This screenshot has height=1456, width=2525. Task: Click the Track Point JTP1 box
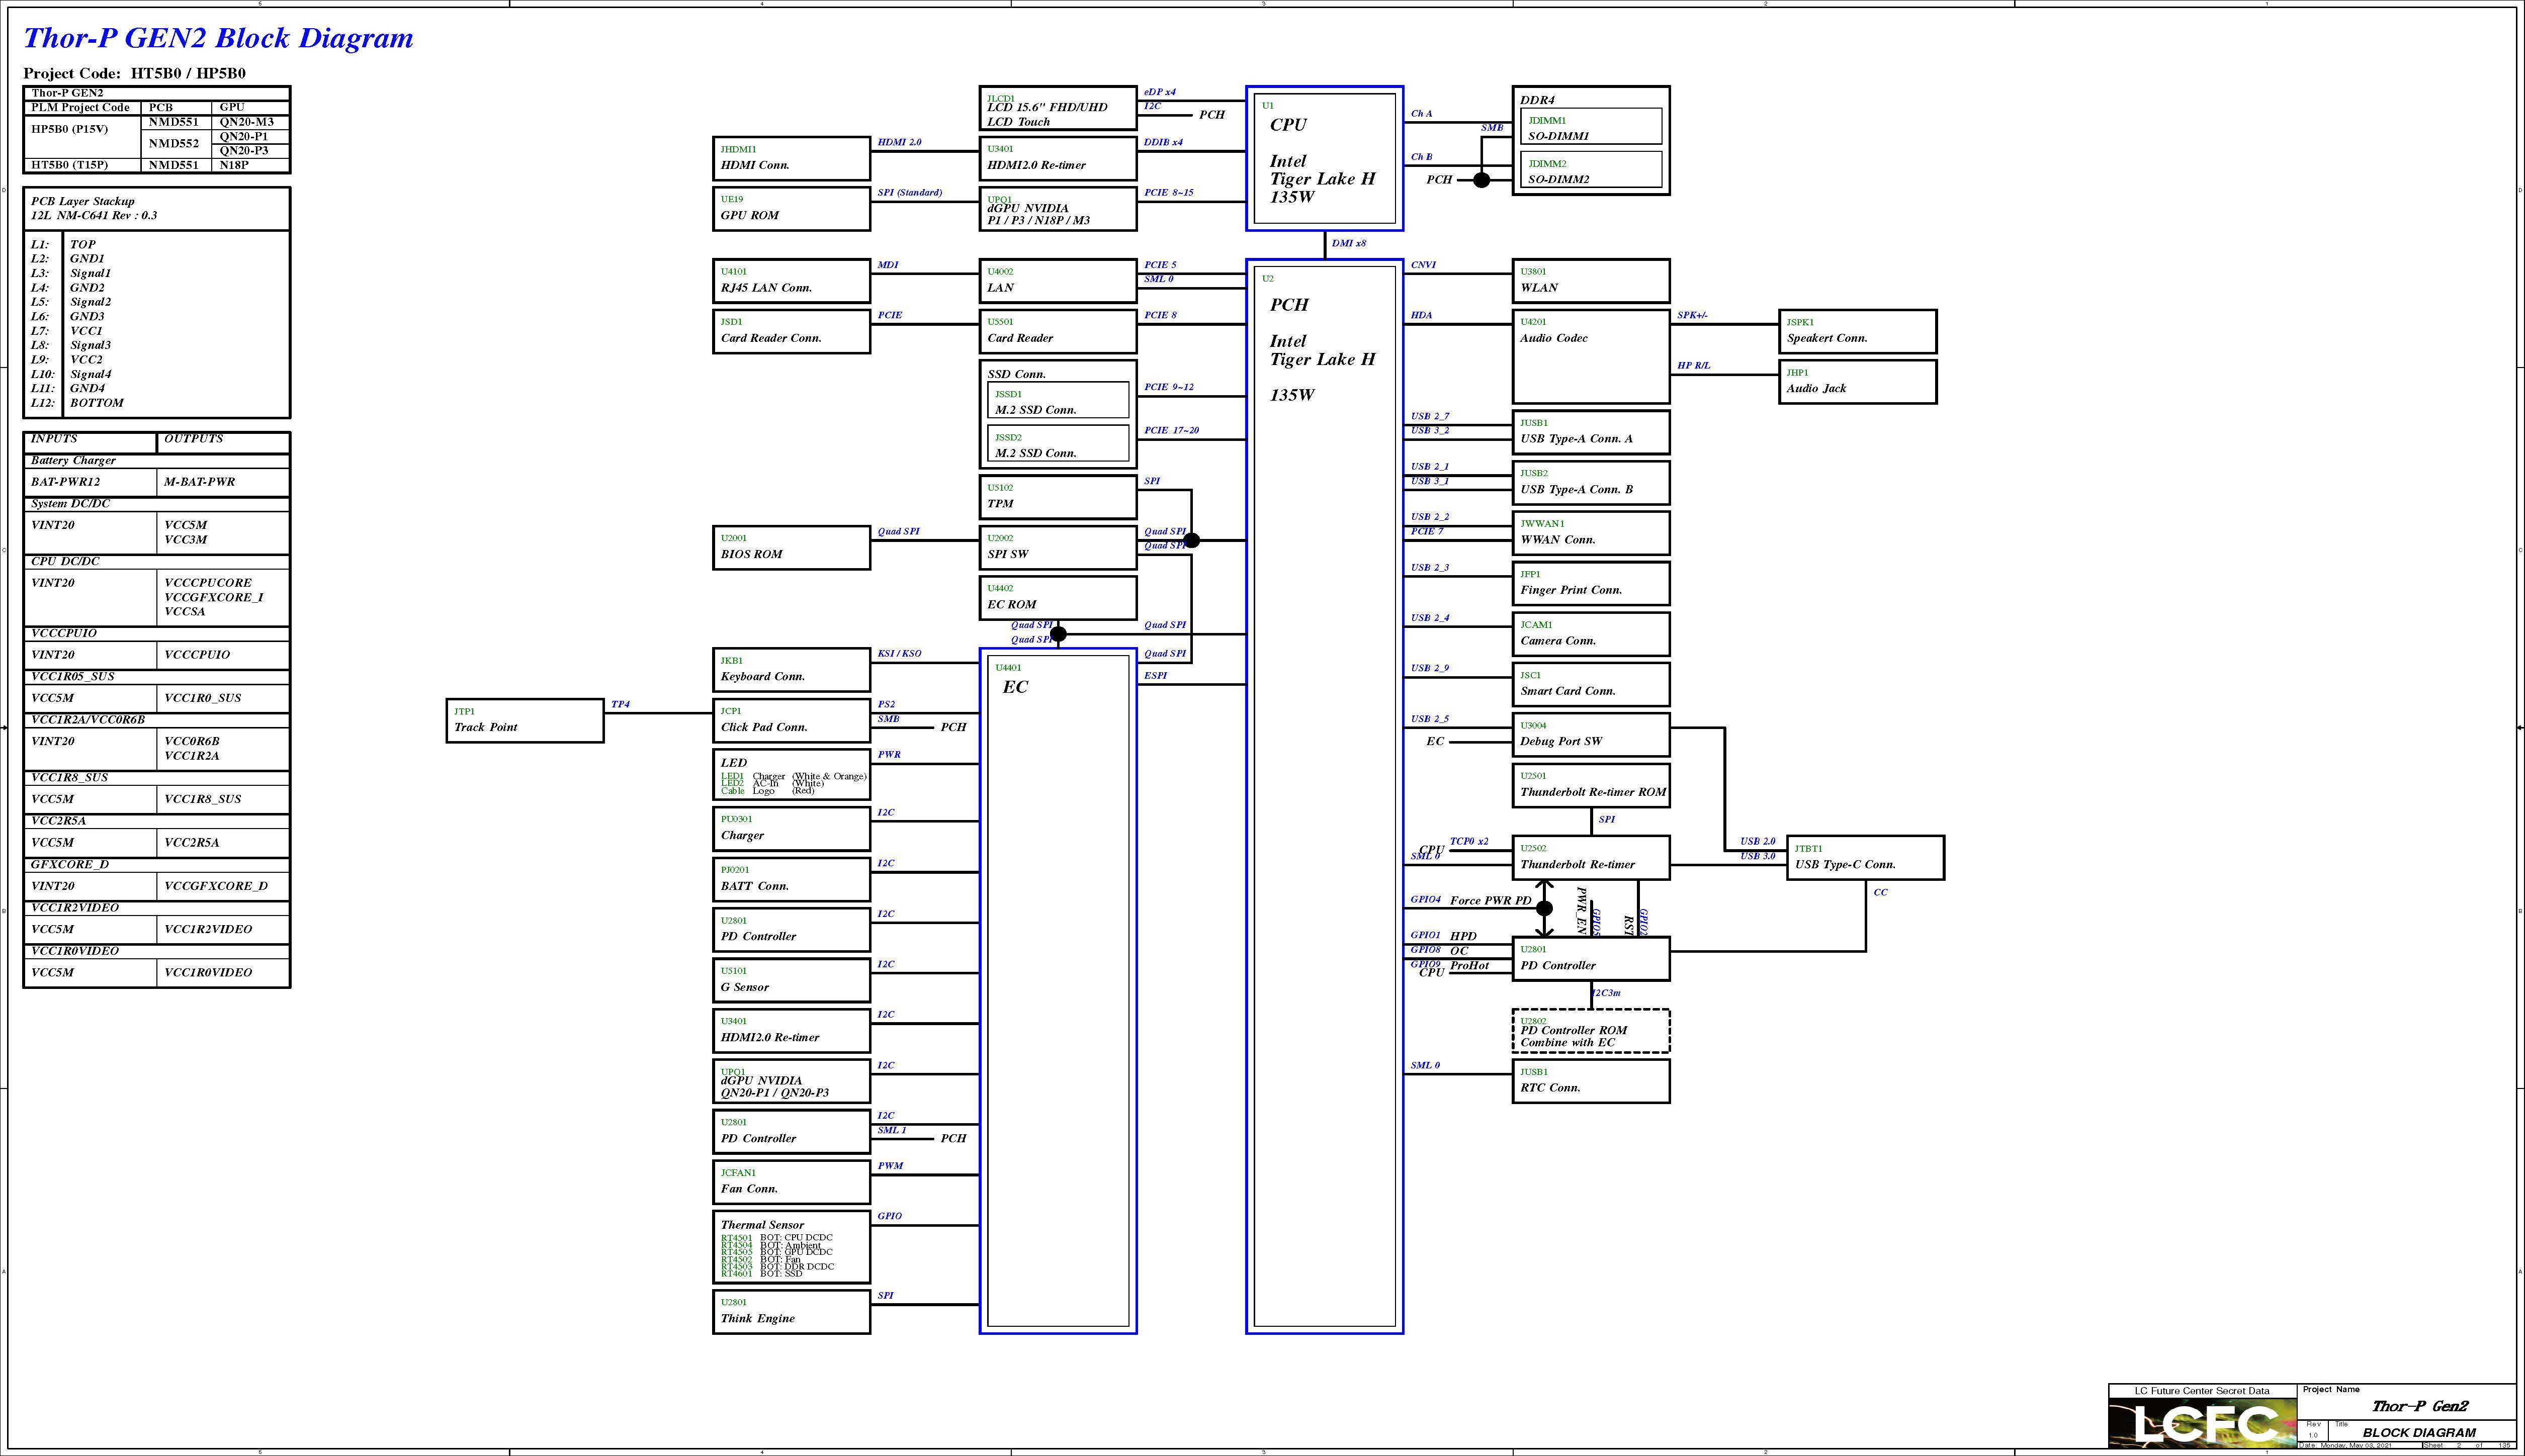pos(525,721)
